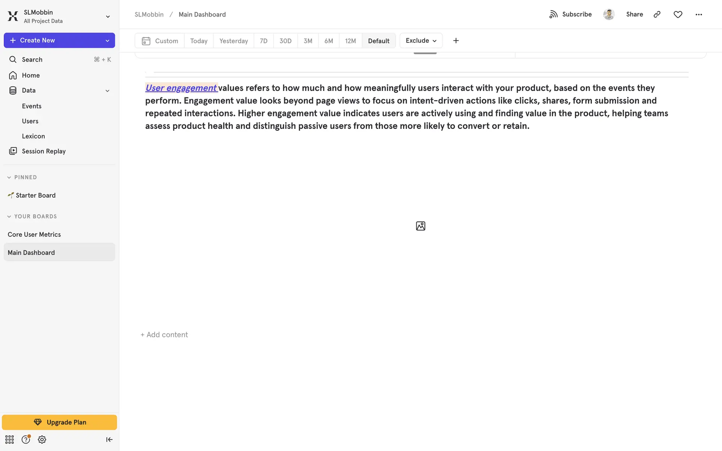Viewport: 722px width, 451px height.
Task: Open the three-dot more options menu
Action: (x=698, y=14)
